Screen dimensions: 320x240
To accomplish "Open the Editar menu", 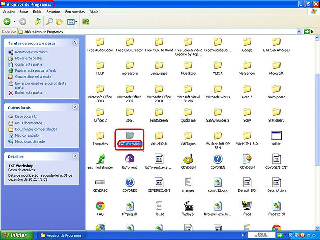I will [x=24, y=12].
